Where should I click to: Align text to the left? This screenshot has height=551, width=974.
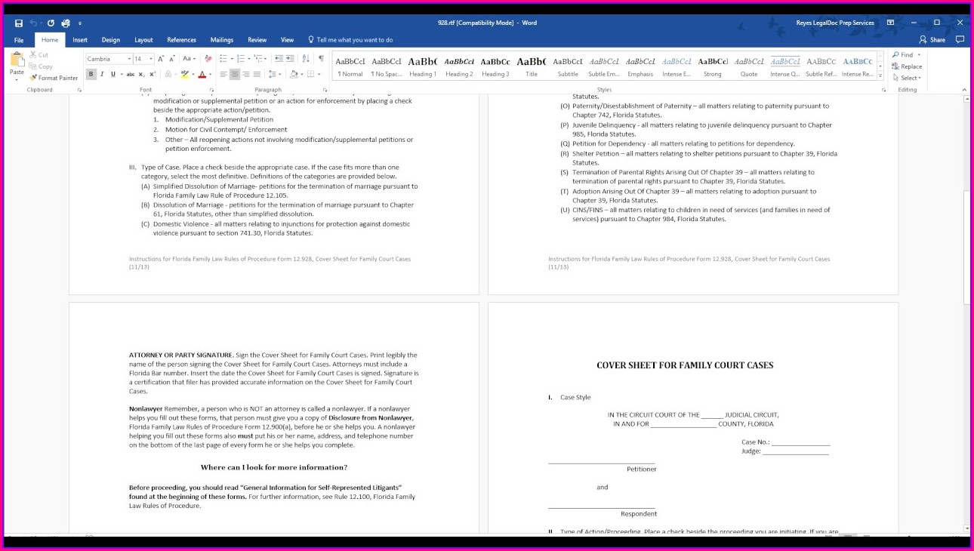223,74
